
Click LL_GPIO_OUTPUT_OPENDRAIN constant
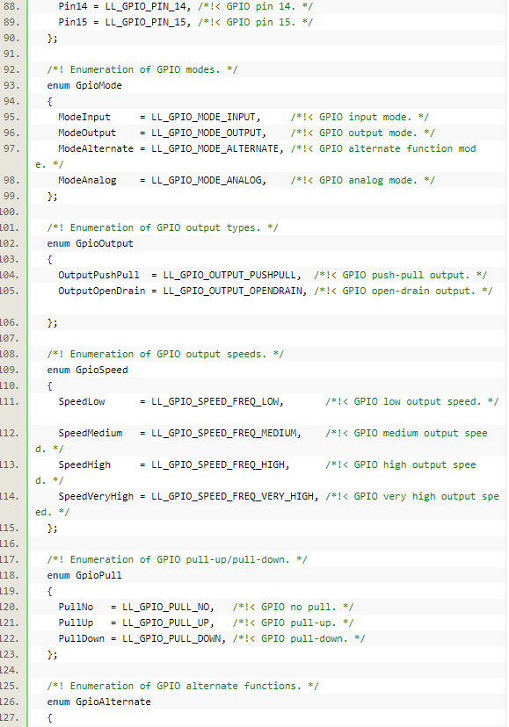[x=235, y=291]
